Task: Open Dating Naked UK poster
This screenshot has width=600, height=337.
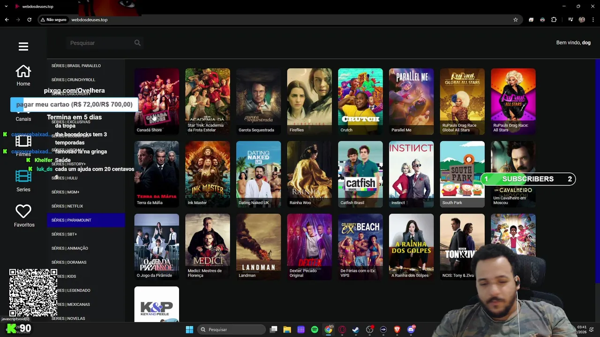Action: coord(259,174)
